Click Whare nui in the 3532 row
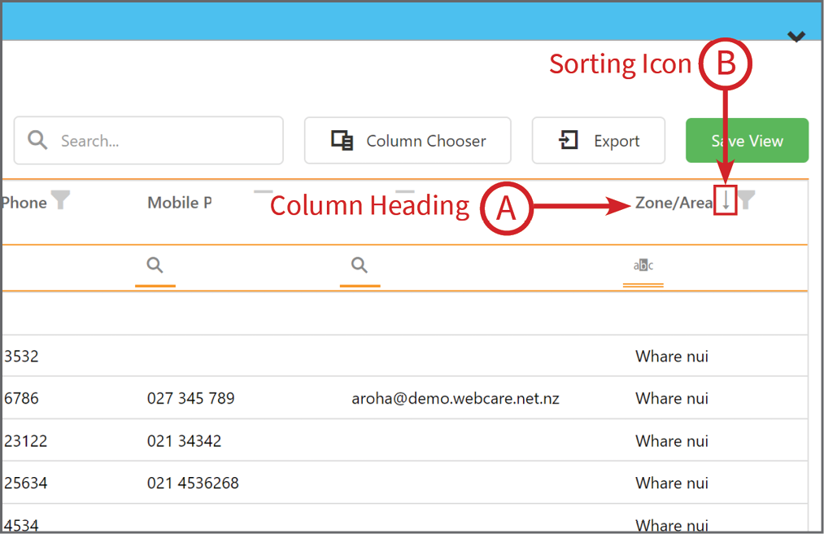Viewport: 824px width, 534px height. 672,357
